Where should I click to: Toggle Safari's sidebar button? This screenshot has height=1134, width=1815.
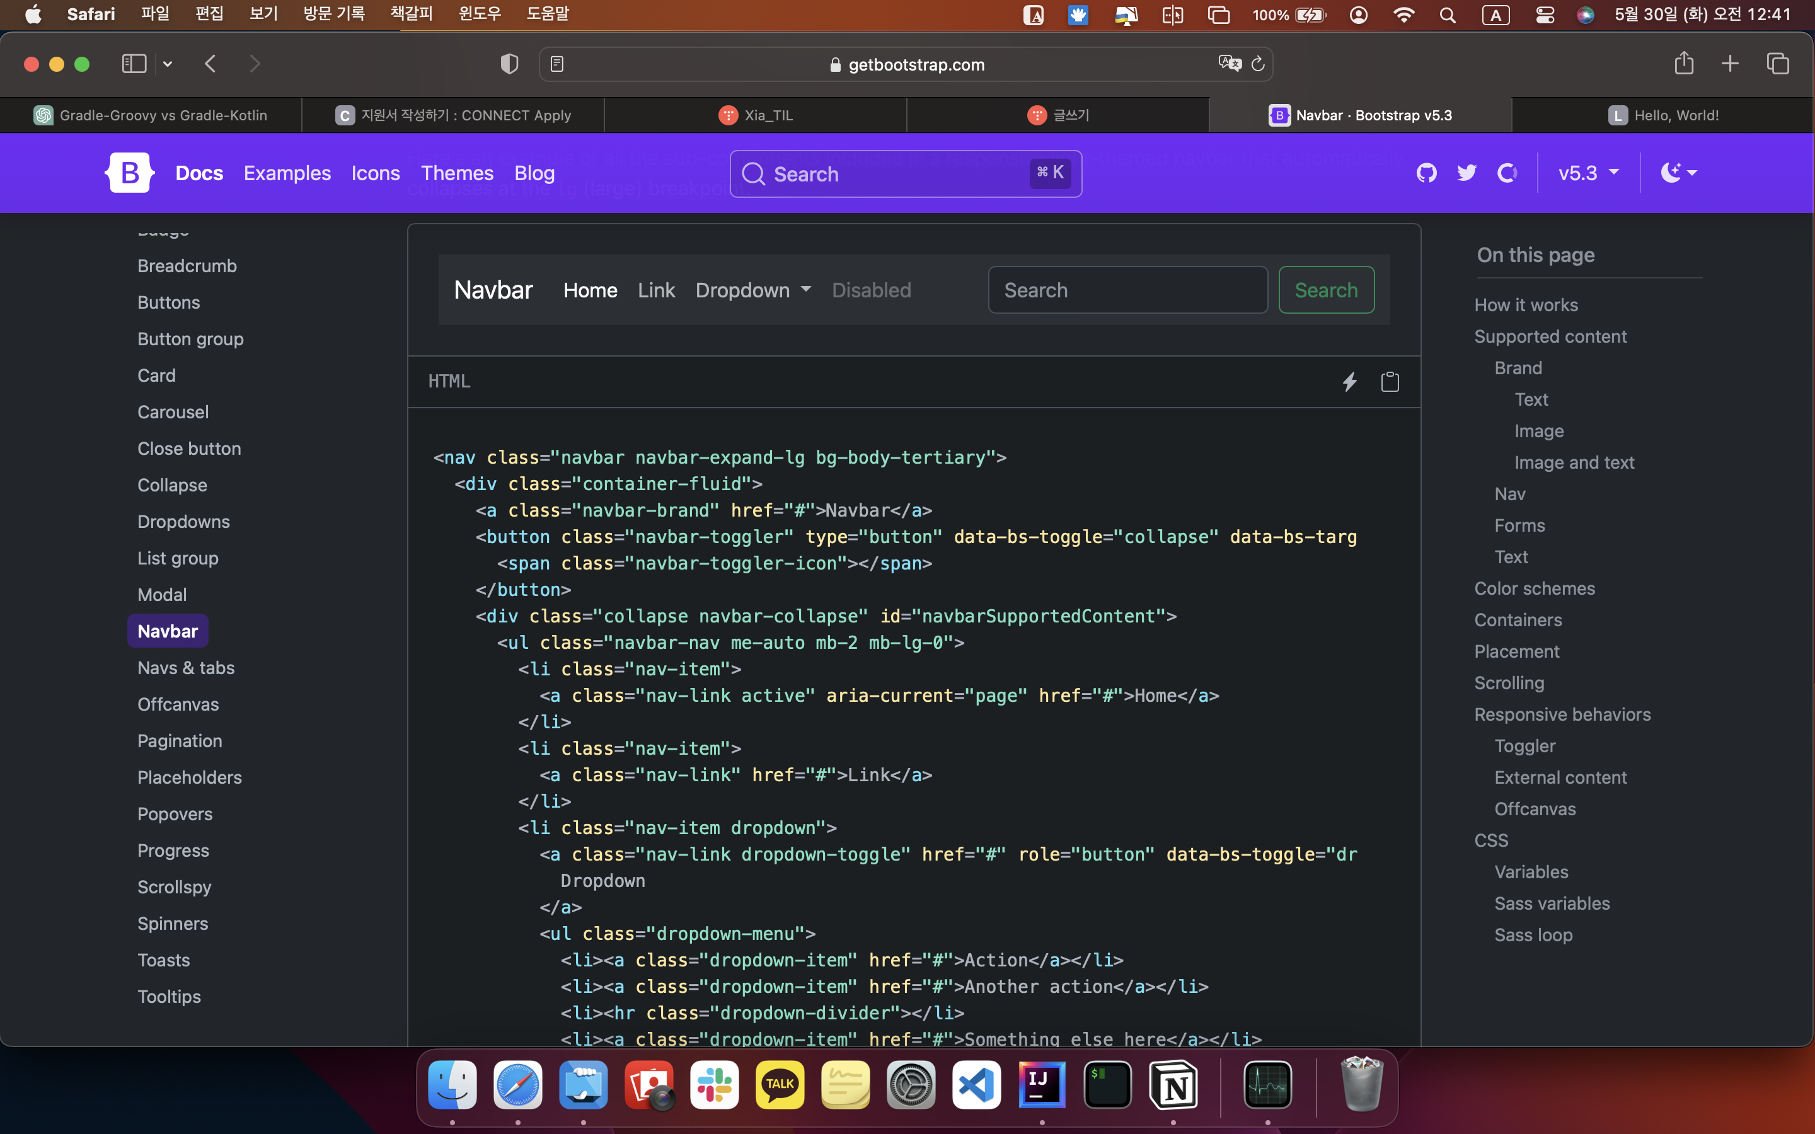pyautogui.click(x=134, y=64)
